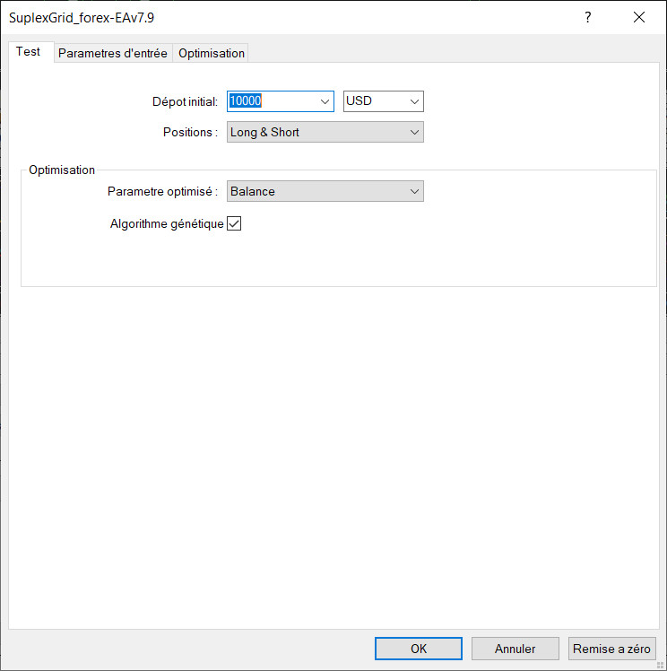Click the Parametre optimisé label
667x671 pixels.
tap(162, 191)
